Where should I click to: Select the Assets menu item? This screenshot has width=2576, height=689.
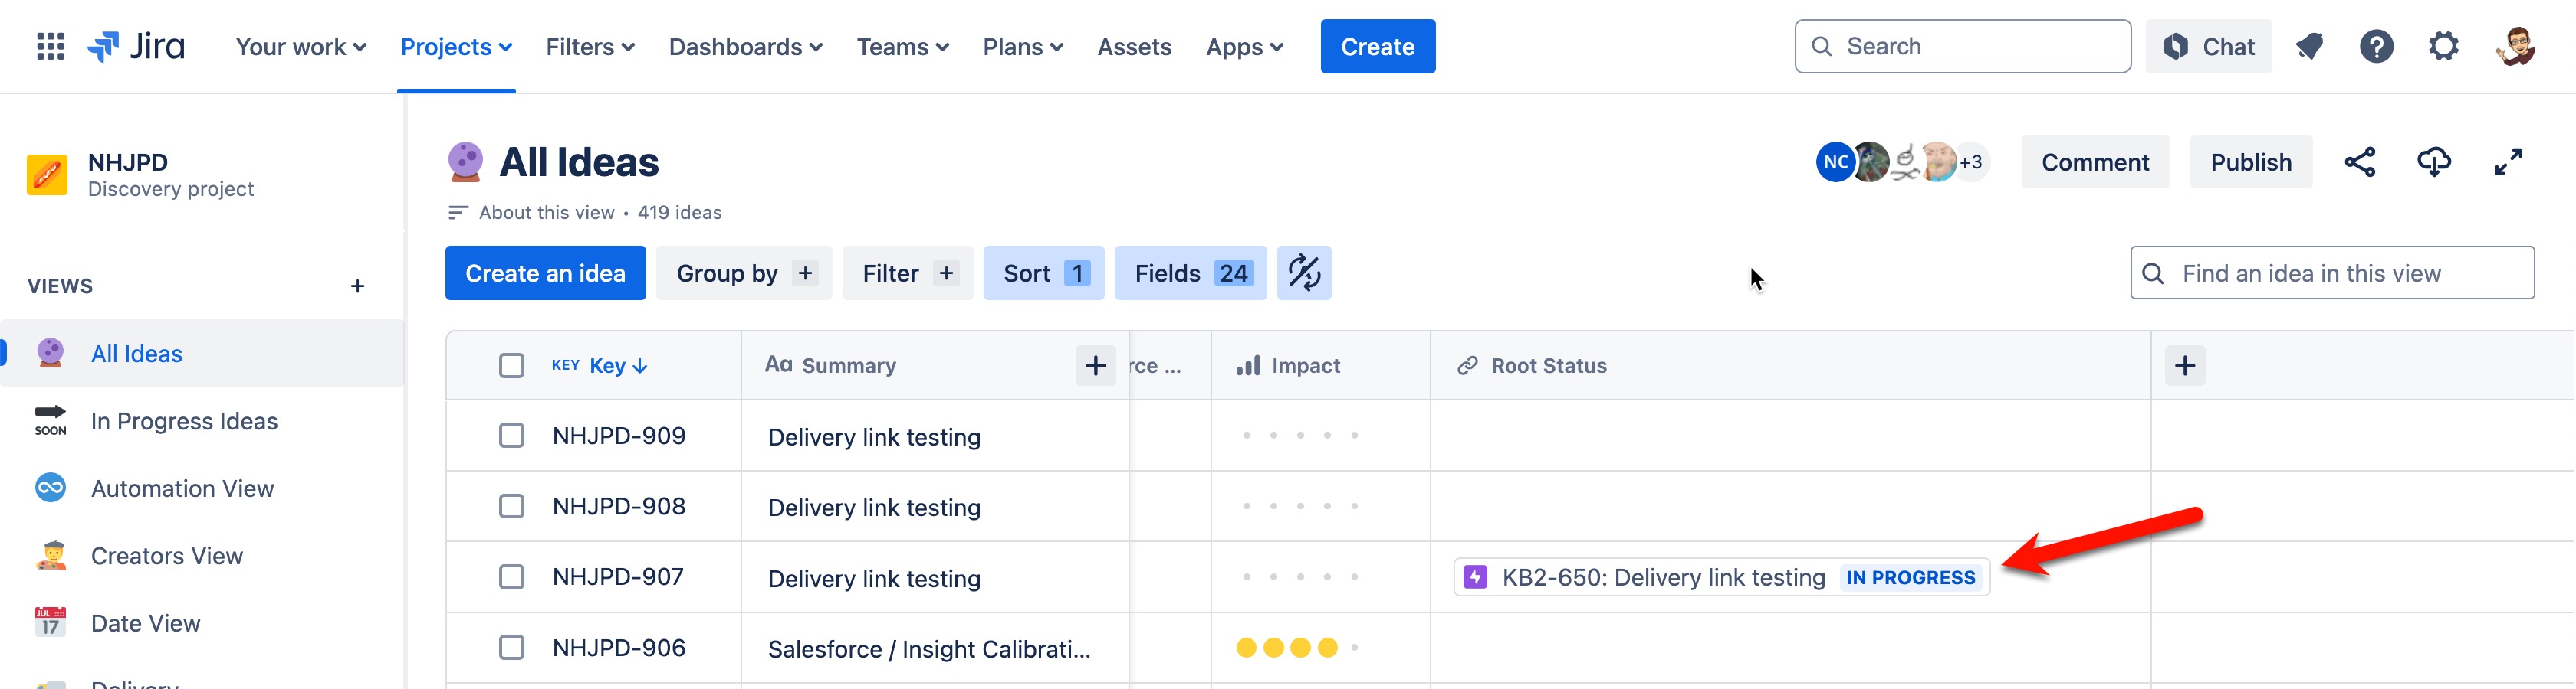click(x=1134, y=46)
